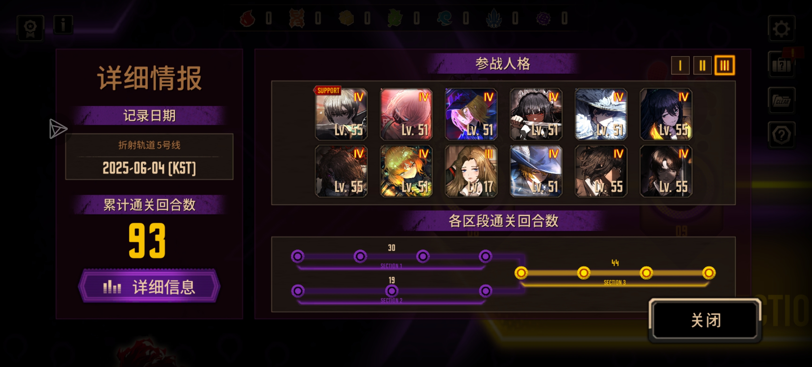Image resolution: width=812 pixels, height=367 pixels.
Task: Click first node of Section 1 track
Action: (x=298, y=256)
